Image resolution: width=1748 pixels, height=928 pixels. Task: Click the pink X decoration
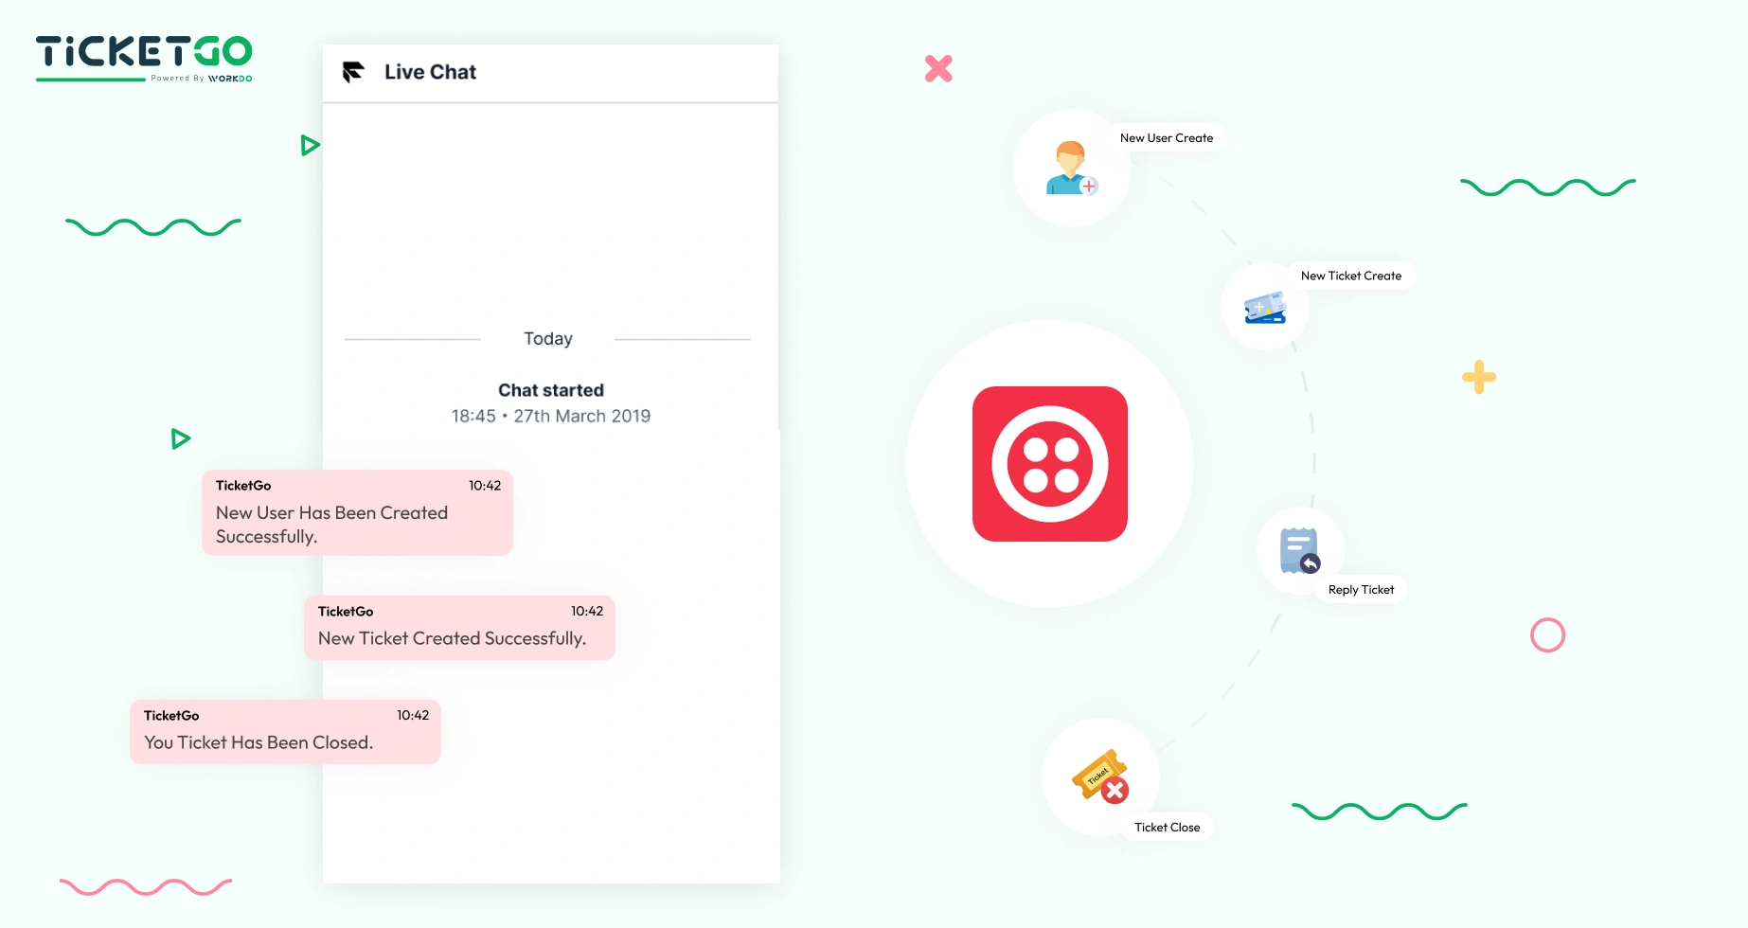[x=937, y=67]
